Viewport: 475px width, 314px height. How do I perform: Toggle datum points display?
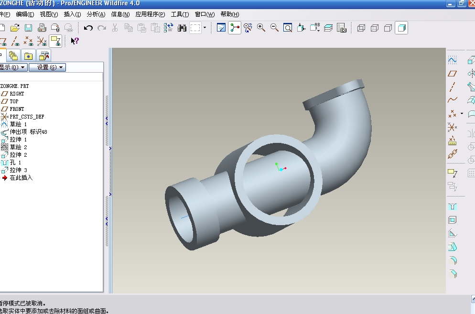click(x=29, y=41)
